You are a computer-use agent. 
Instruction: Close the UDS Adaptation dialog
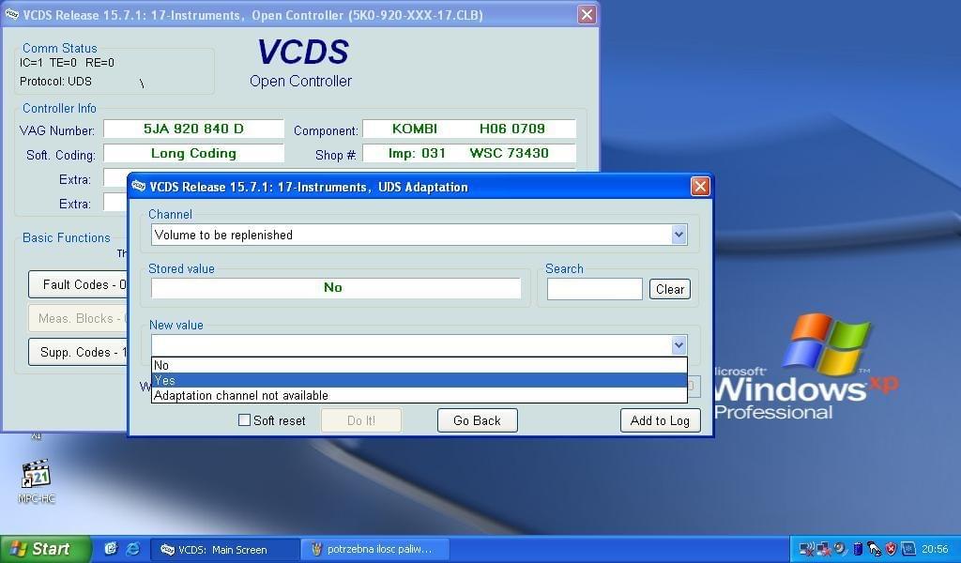[x=700, y=186]
